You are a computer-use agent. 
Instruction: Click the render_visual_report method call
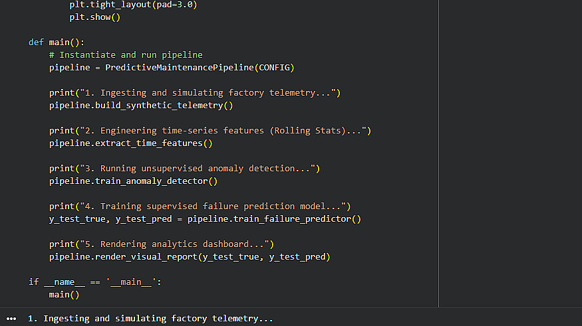(x=146, y=257)
